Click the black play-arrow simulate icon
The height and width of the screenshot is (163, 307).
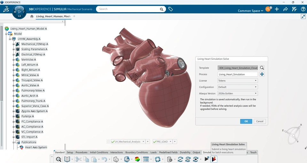click(207, 159)
